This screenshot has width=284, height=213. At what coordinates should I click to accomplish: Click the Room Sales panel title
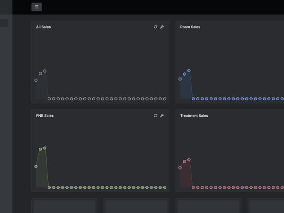[190, 27]
